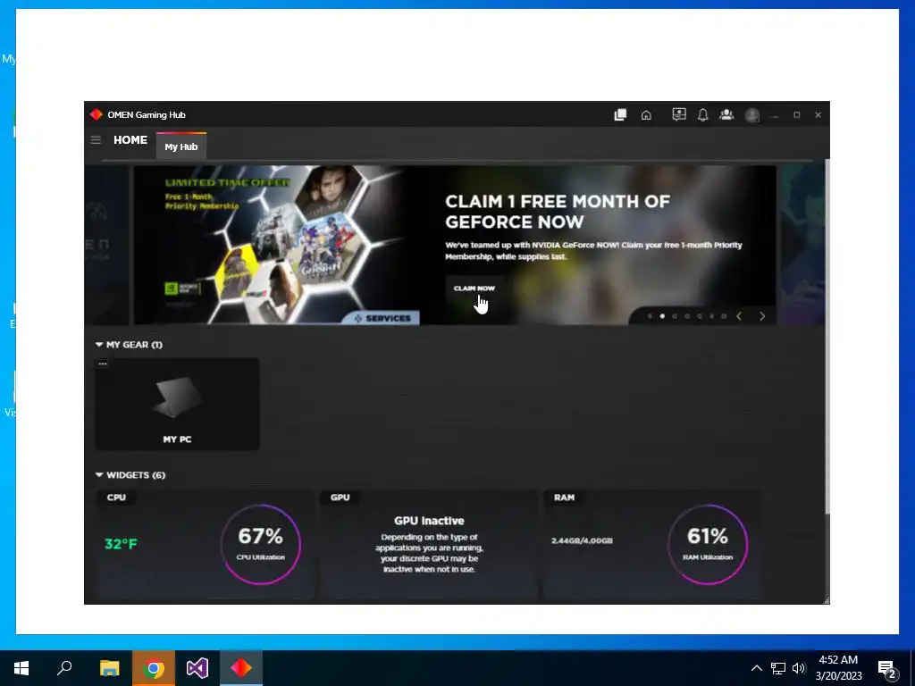The height and width of the screenshot is (686, 915).
Task: Open the friends group icon
Action: tap(726, 114)
